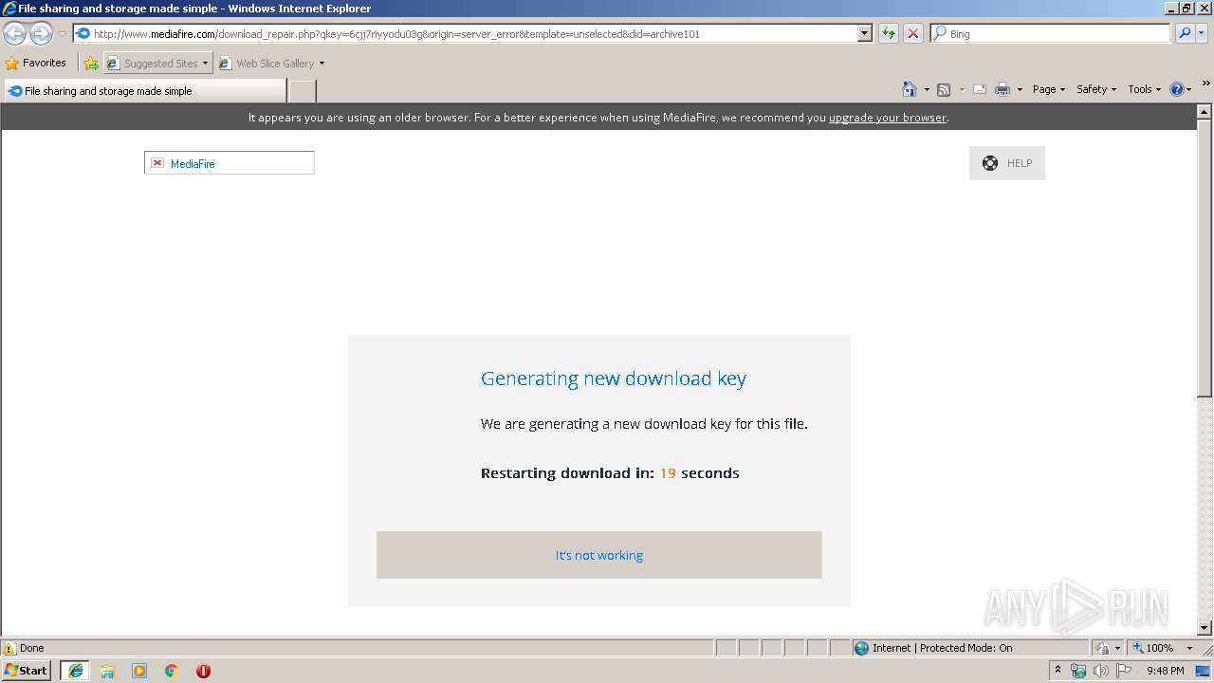1214x683 pixels.
Task: Click the network tray icon
Action: click(1078, 671)
